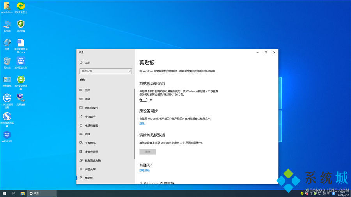351x197 pixels.
Task: Select the 设置 taskbar button
Action: tap(42, 193)
